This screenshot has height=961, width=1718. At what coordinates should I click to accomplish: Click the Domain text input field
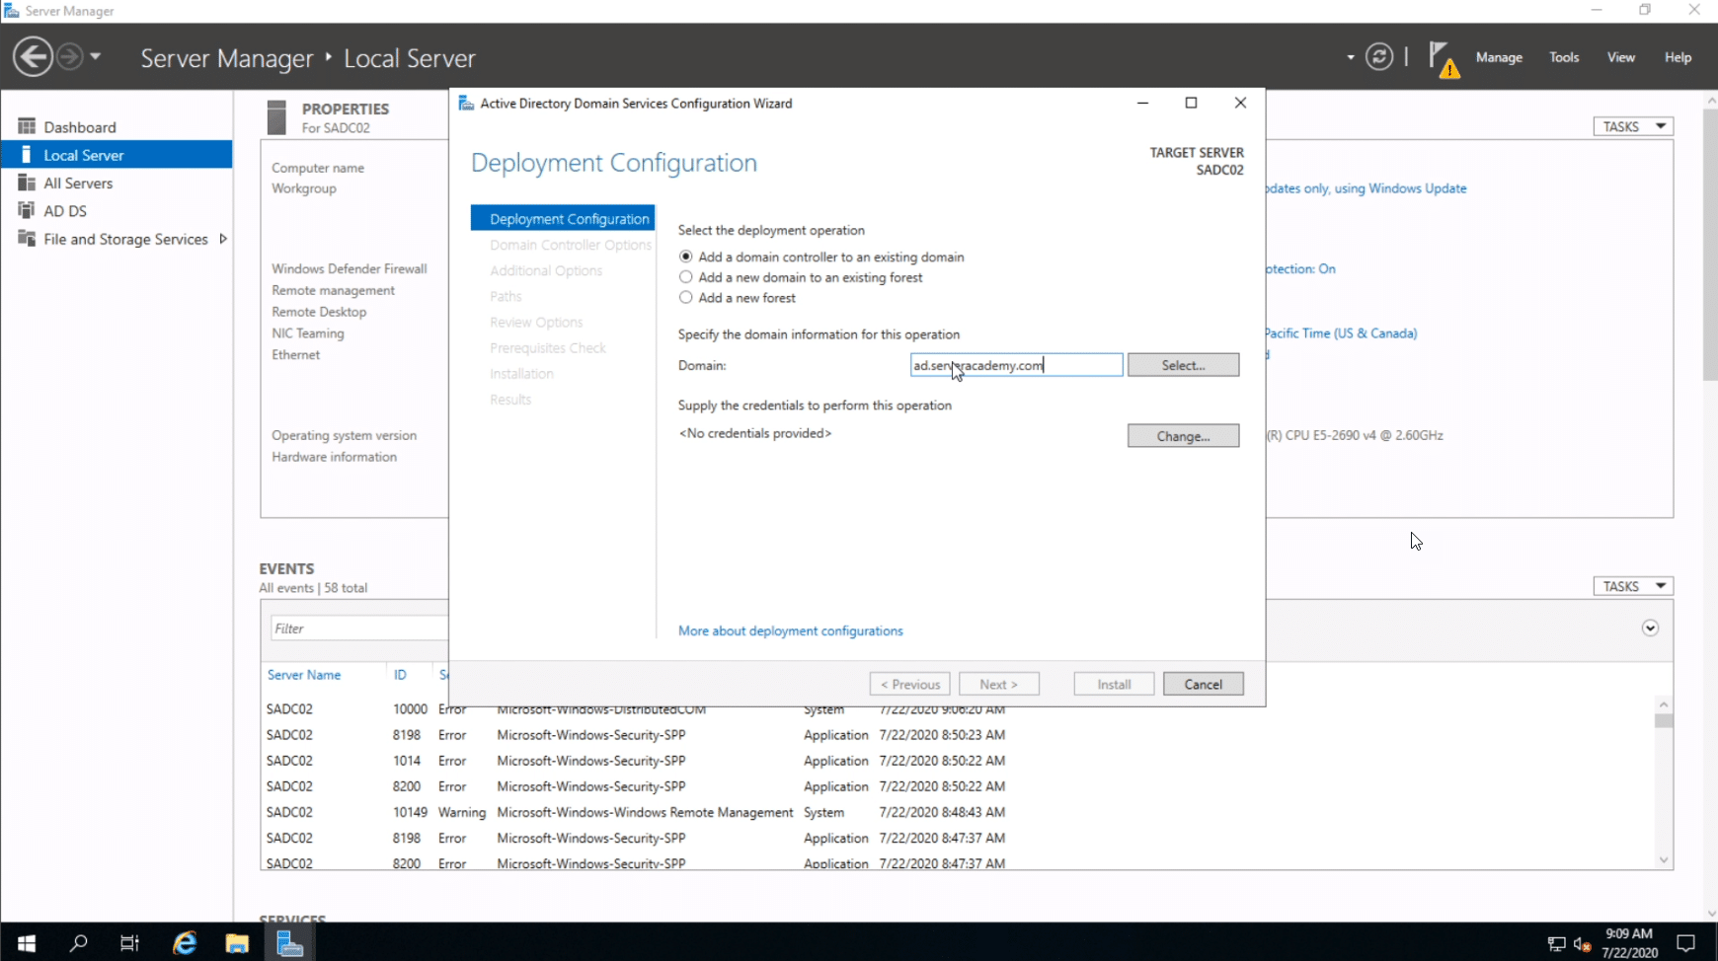1015,365
